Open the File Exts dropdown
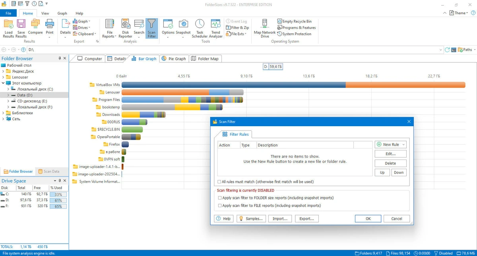 pyautogui.click(x=236, y=34)
